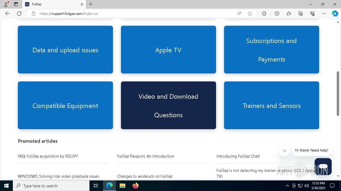Viewport: 341px width, 191px height.
Task: Click the scrollbar up arrow
Action: click(x=338, y=21)
